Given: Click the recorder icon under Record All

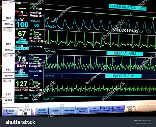Looking at the screenshot, I should 130,110.
